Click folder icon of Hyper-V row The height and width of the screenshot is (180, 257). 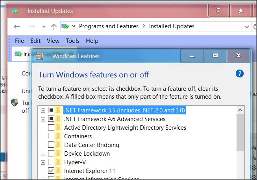(x=58, y=162)
